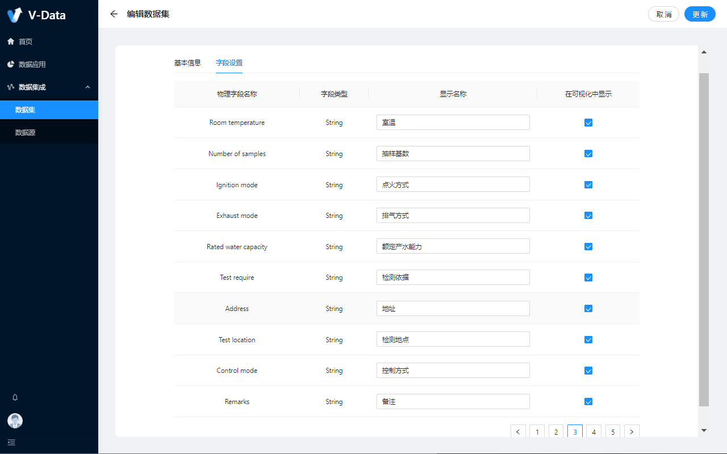Collapse sidebar using bottom menu-fold icon
The width and height of the screenshot is (727, 454).
click(11, 442)
